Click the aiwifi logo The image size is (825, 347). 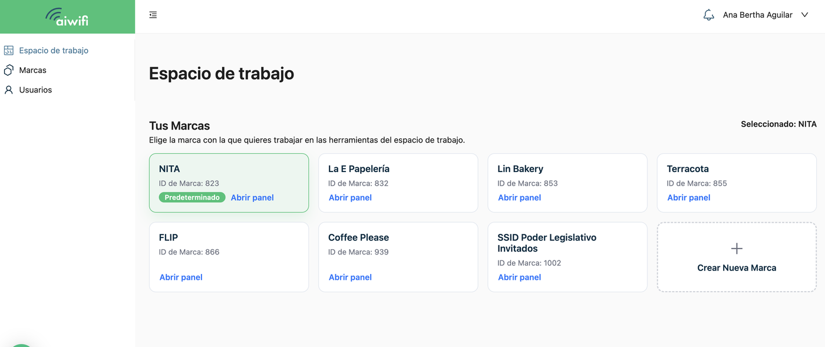pyautogui.click(x=67, y=17)
